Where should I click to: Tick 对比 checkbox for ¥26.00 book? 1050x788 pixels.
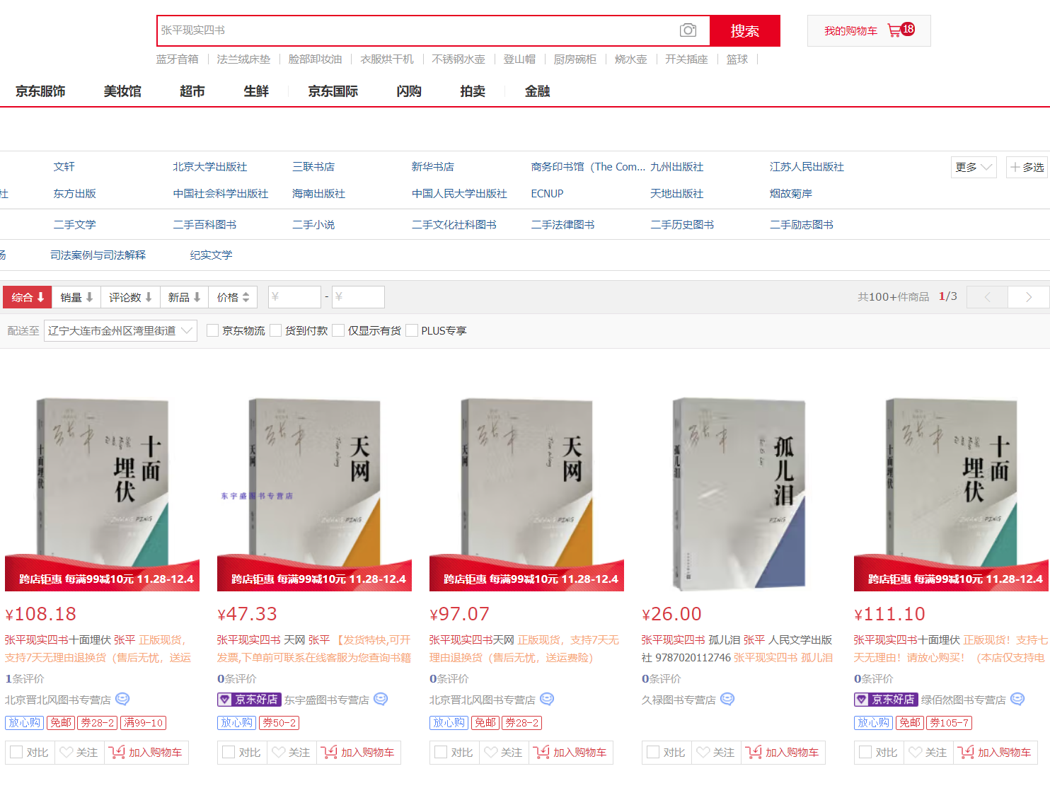(x=653, y=752)
